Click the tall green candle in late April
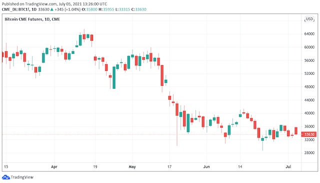This screenshot has width=320, height=183. click(x=114, y=78)
